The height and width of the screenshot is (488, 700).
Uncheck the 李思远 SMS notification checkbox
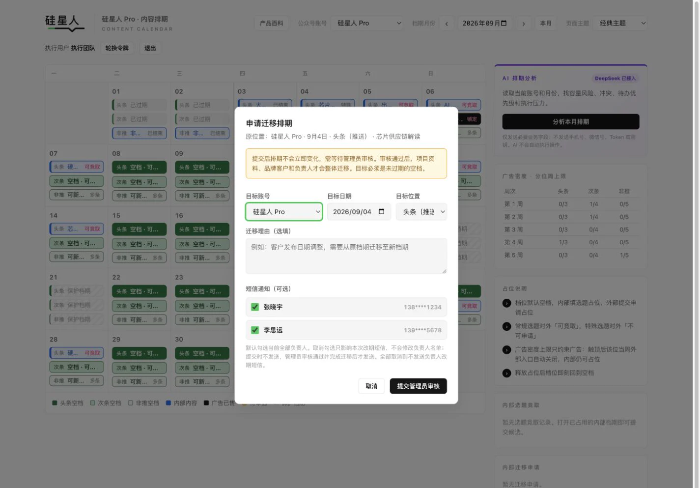tap(255, 330)
